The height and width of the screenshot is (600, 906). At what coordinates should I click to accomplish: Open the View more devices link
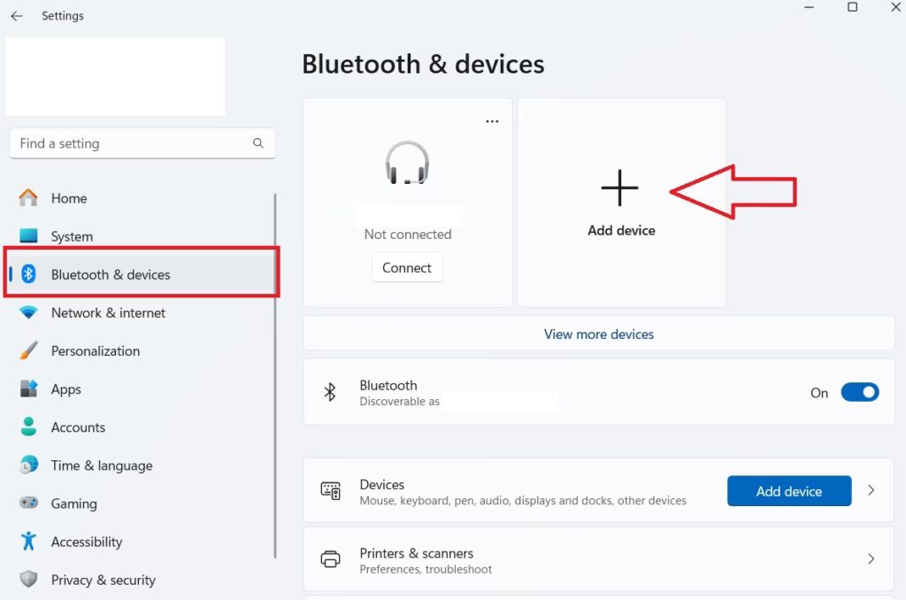[x=599, y=335]
